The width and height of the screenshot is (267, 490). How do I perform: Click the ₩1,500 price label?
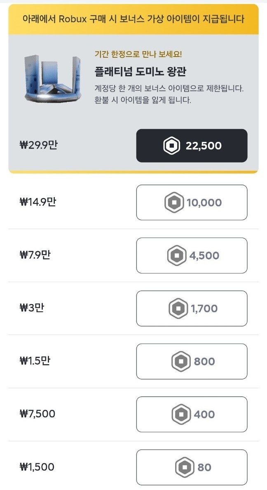click(37, 467)
